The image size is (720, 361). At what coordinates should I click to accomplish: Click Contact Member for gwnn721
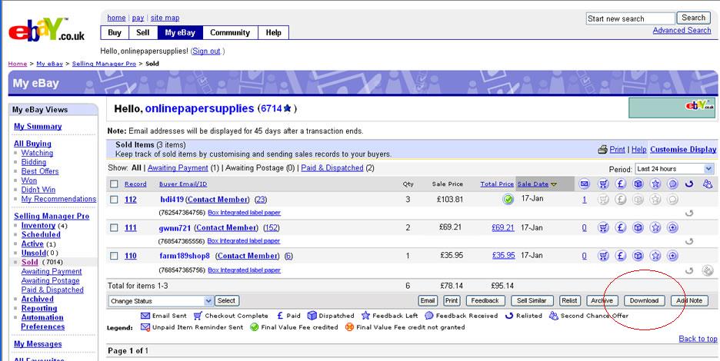(x=225, y=227)
